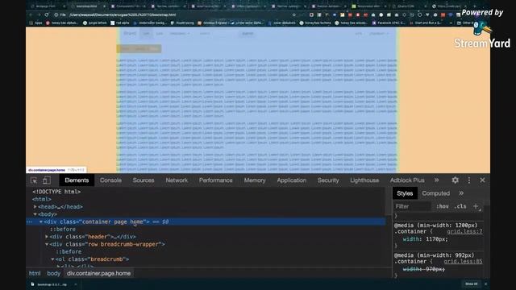Viewport: 516px width, 290px height.
Task: Open the Network tab
Action: [177, 180]
